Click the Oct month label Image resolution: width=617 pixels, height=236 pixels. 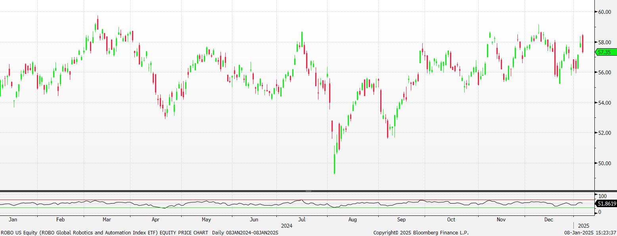click(x=451, y=219)
